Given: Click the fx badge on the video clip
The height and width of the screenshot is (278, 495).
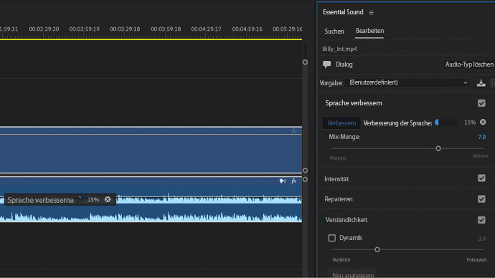Looking at the screenshot, I should click(294, 131).
